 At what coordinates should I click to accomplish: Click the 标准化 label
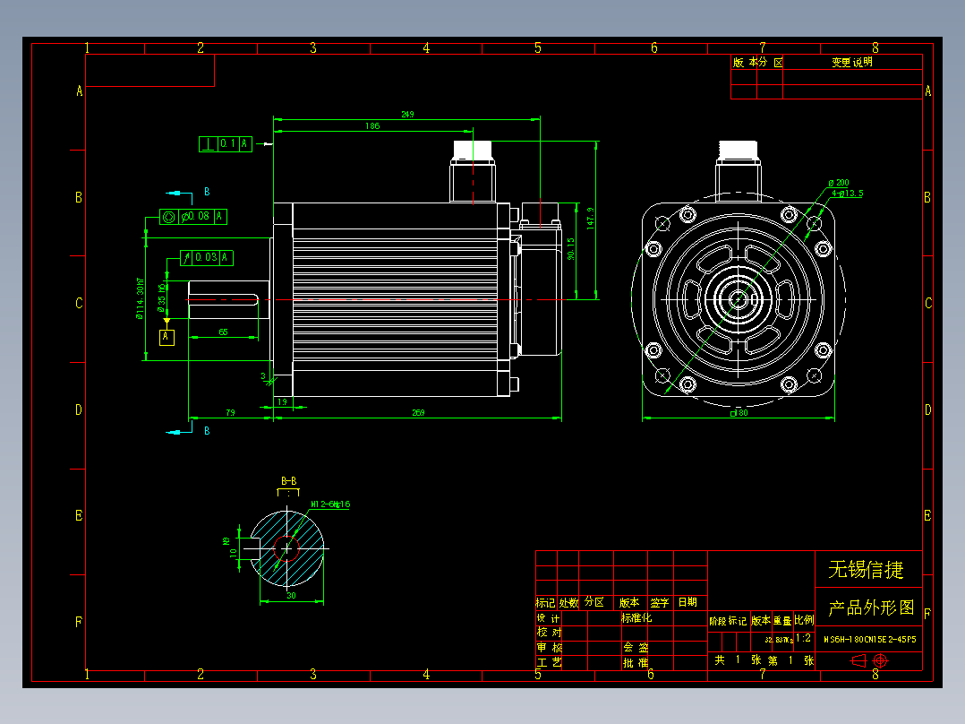coord(636,617)
